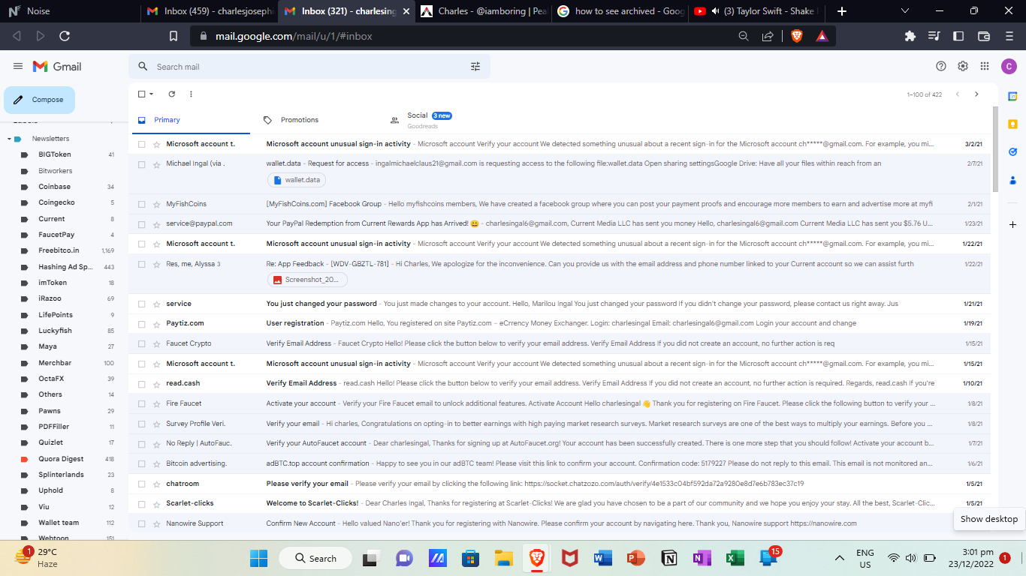Click the browser address bar URL
The height and width of the screenshot is (576, 1026).
(x=294, y=36)
